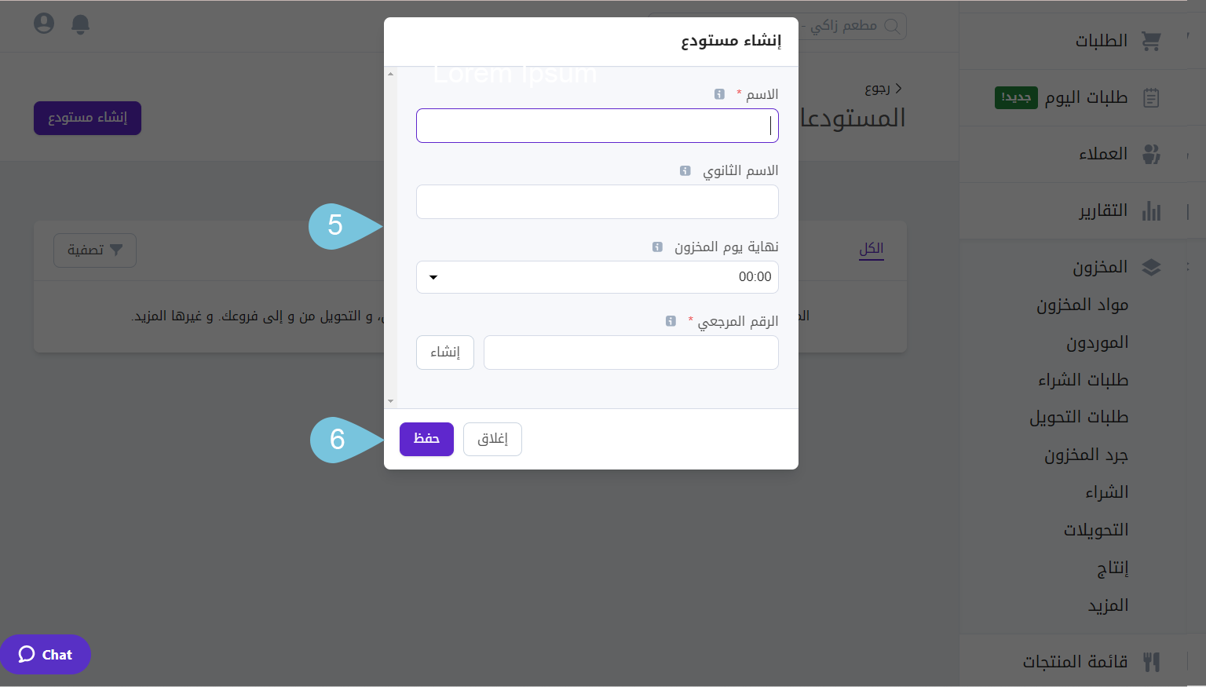Open the Chat support widget
Image resolution: width=1206 pixels, height=687 pixels.
(x=46, y=654)
